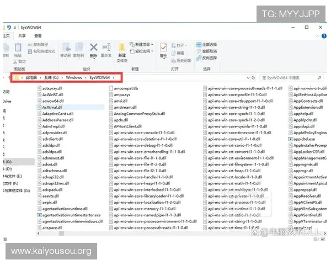Select (C:) drive in navigation pane
Screen dimensions: 331x265
coord(19,162)
